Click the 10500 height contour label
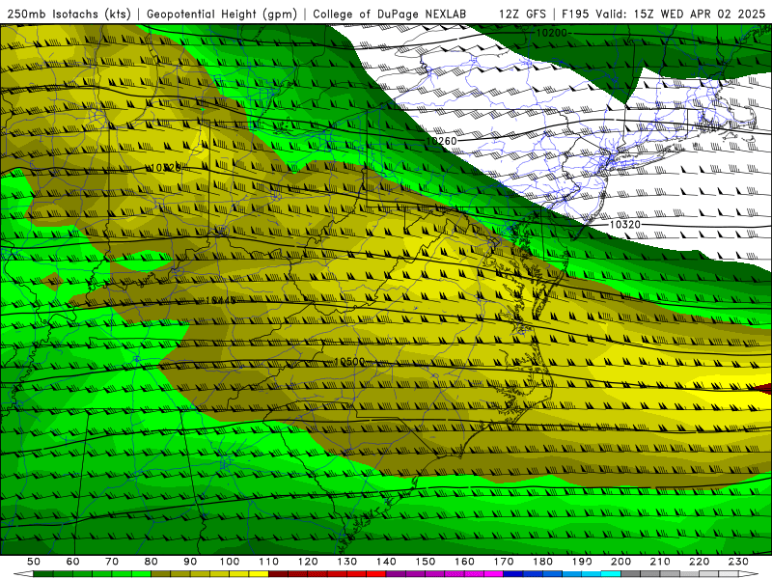Screen dimensions: 772x579 click(349, 362)
